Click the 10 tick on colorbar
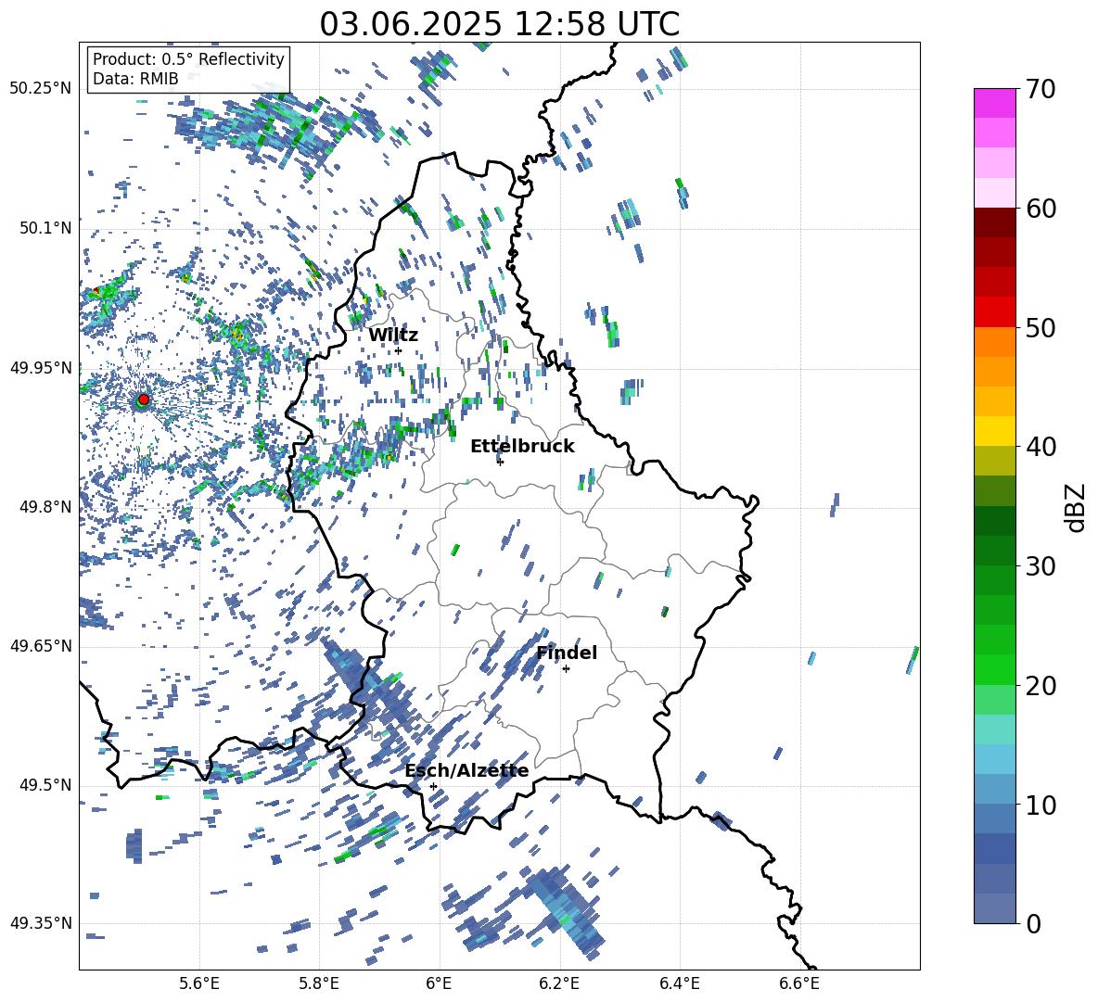 click(1041, 805)
